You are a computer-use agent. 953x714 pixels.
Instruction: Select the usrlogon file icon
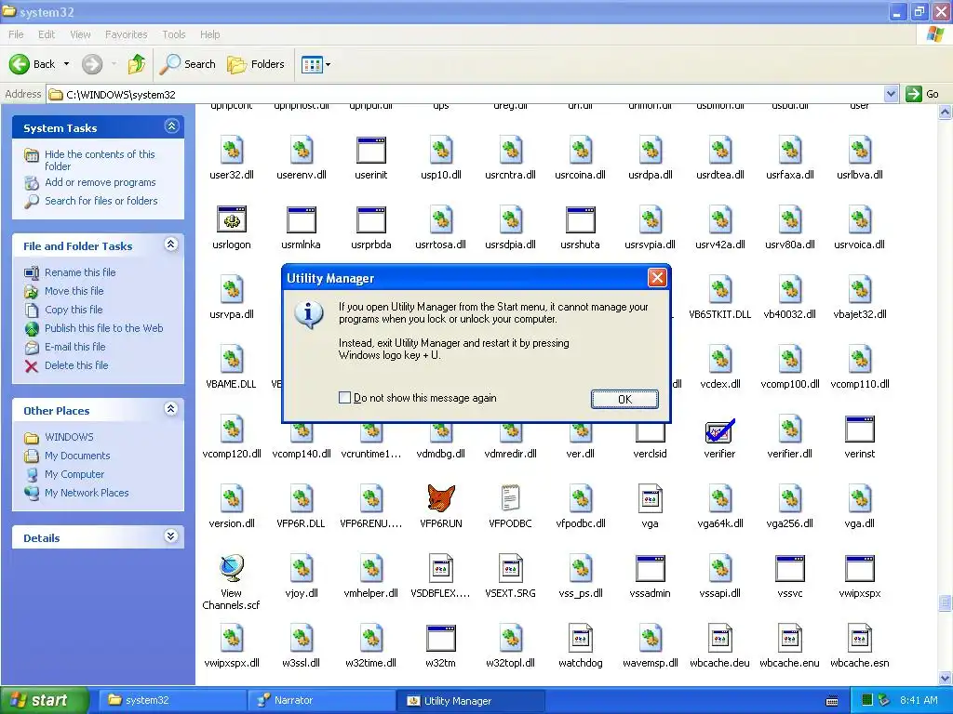coord(232,219)
